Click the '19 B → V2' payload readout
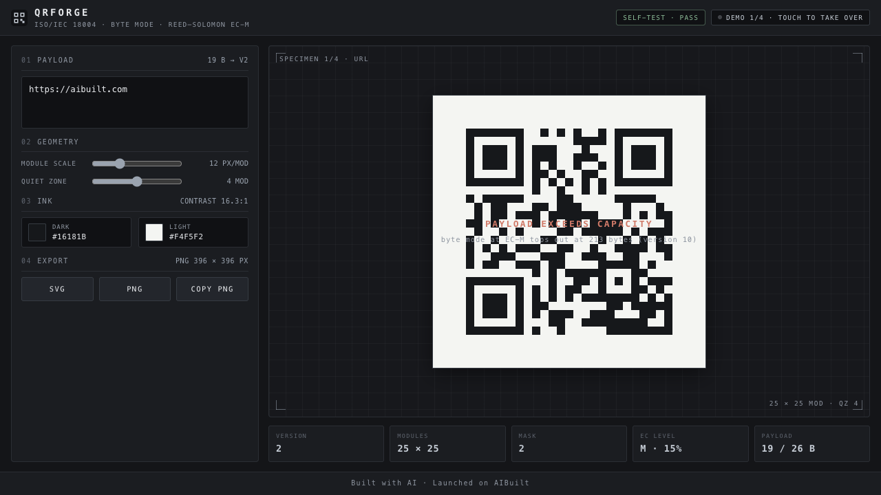 [x=228, y=60]
